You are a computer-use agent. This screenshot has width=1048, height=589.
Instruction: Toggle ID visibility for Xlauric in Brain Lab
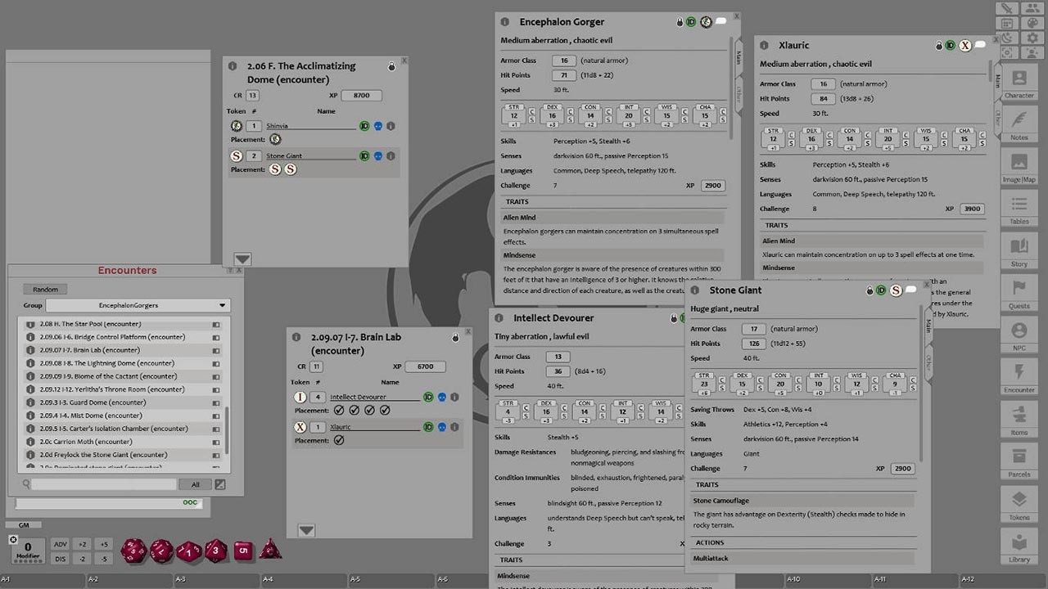(x=429, y=426)
